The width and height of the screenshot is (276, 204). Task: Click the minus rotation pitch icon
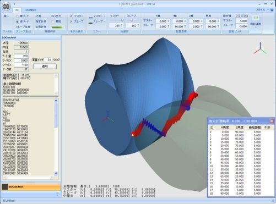[x=237, y=16]
